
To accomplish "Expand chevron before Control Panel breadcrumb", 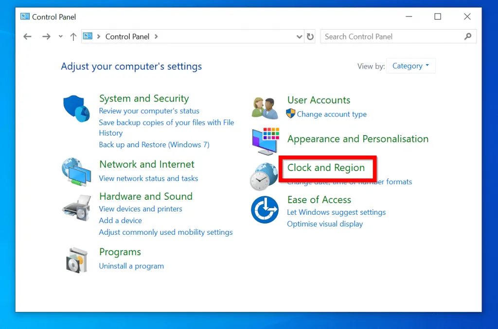I will (x=99, y=36).
